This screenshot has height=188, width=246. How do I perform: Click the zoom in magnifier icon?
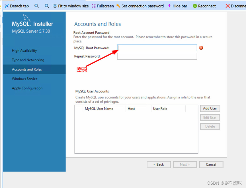tap(36, 6)
